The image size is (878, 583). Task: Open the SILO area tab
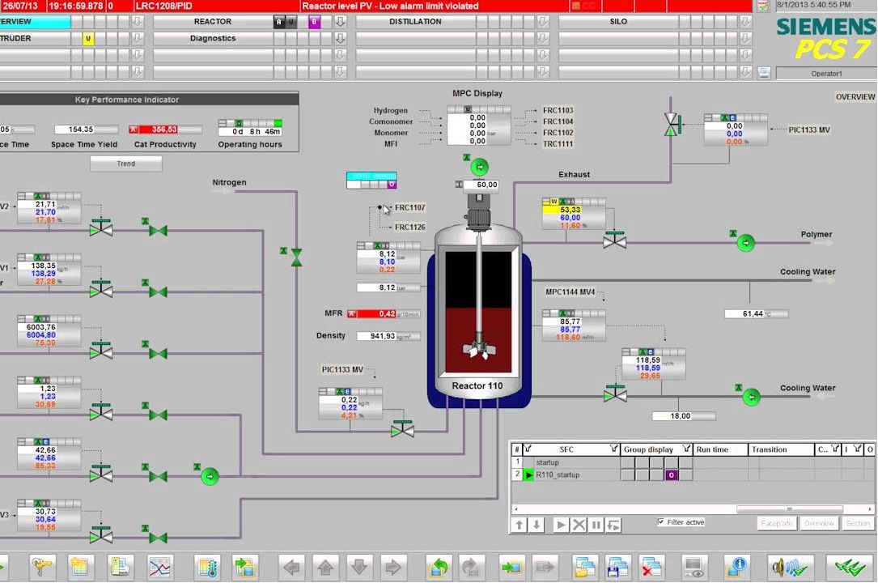coord(617,22)
